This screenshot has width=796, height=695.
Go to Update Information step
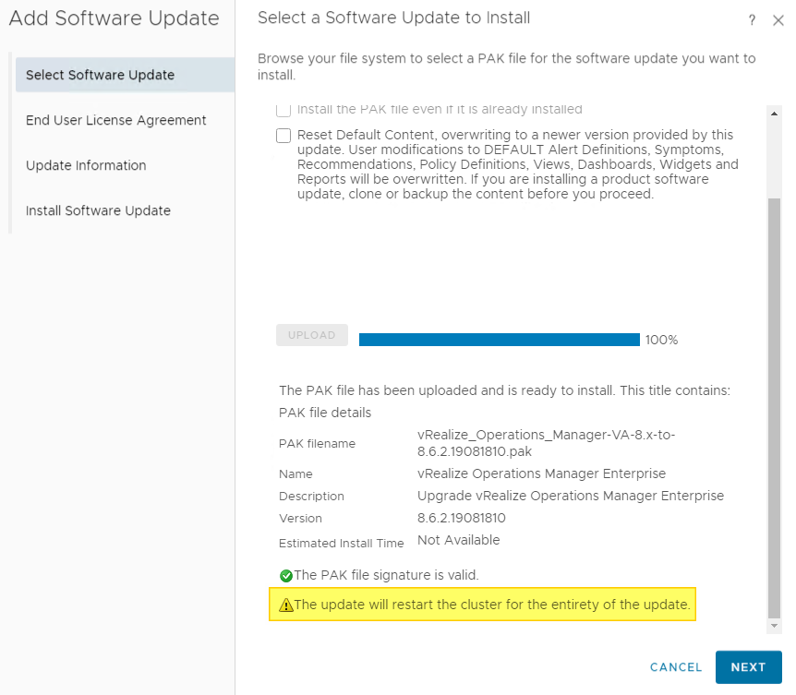(x=86, y=165)
